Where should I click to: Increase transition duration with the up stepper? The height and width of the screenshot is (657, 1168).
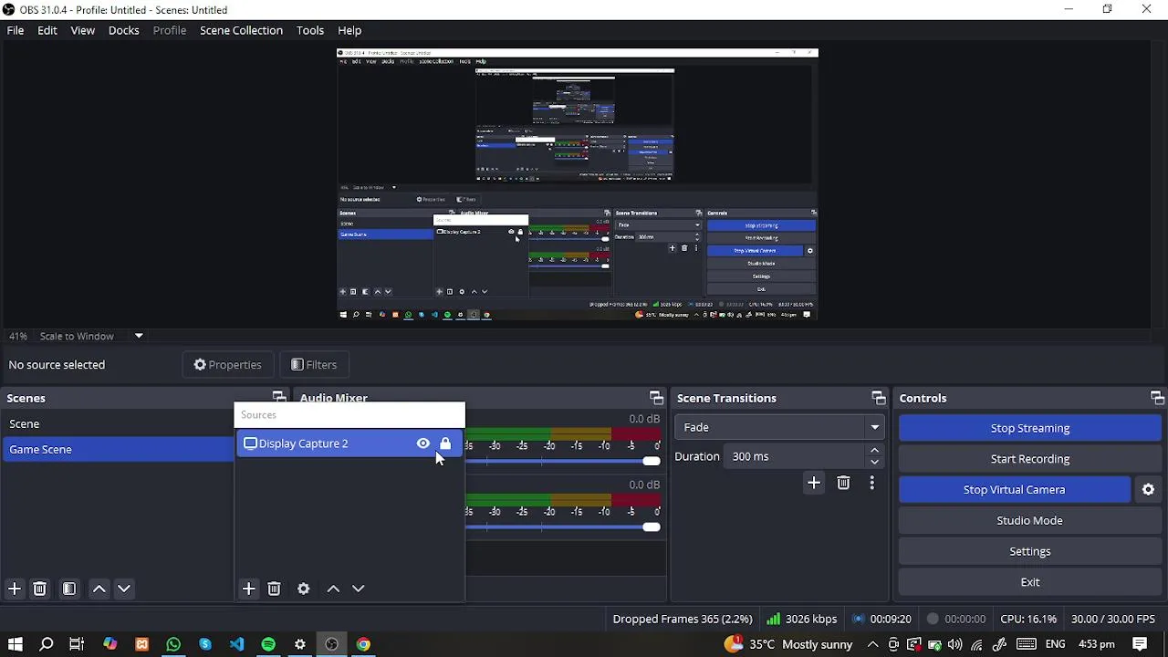click(874, 450)
